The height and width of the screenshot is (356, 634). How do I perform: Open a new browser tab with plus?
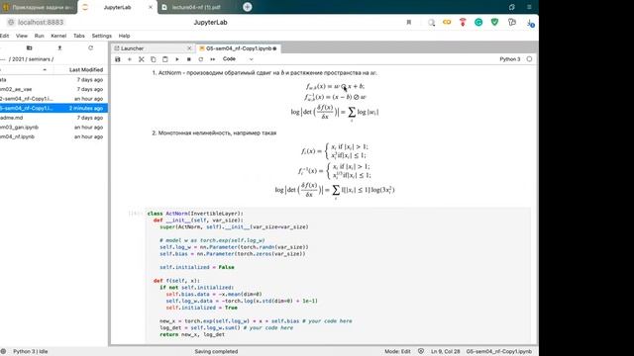click(x=248, y=7)
